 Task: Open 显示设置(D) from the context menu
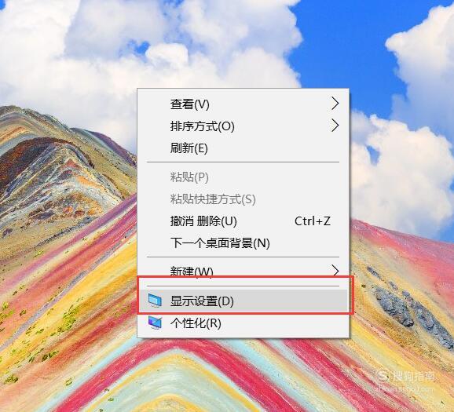point(243,301)
